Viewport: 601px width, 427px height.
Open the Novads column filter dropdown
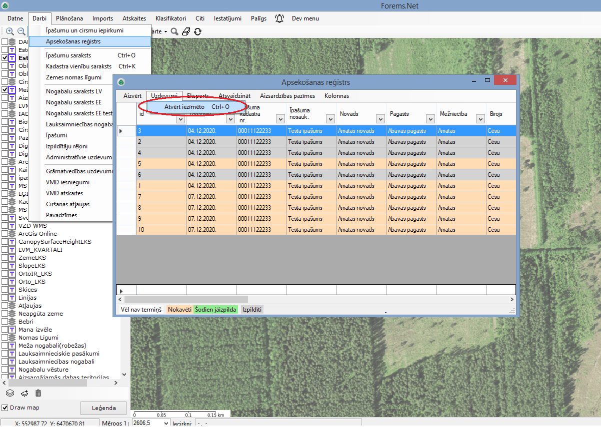[380, 119]
